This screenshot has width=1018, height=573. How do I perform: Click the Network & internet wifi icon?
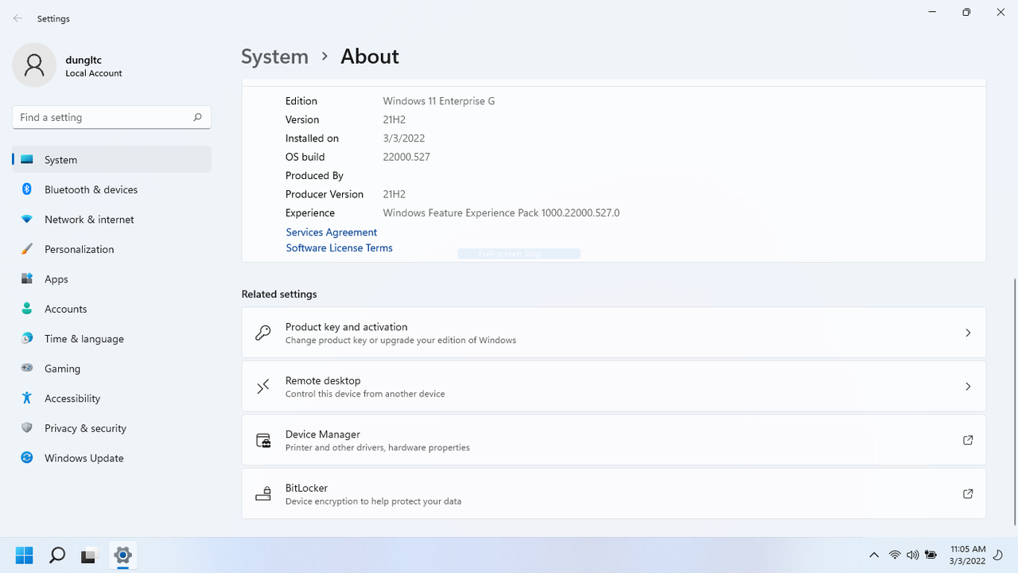point(26,219)
